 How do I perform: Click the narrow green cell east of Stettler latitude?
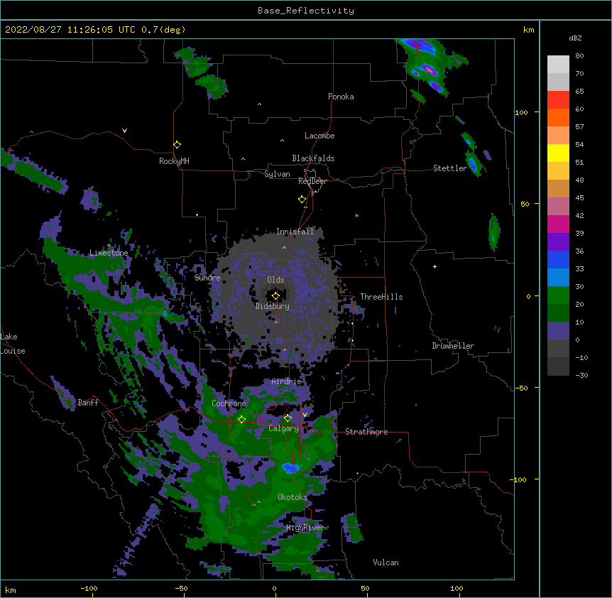pos(493,231)
